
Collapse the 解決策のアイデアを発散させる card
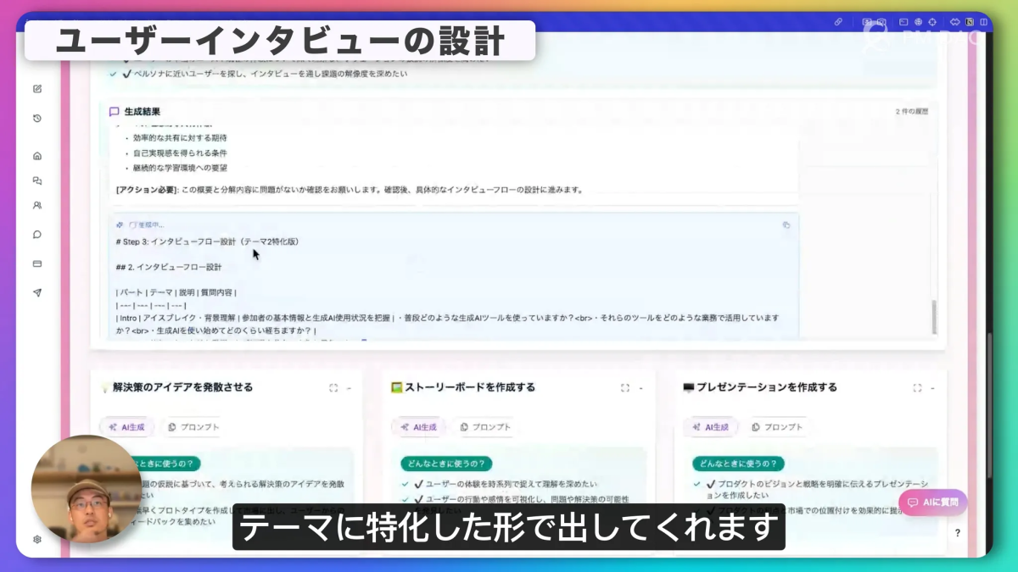pyautogui.click(x=350, y=388)
